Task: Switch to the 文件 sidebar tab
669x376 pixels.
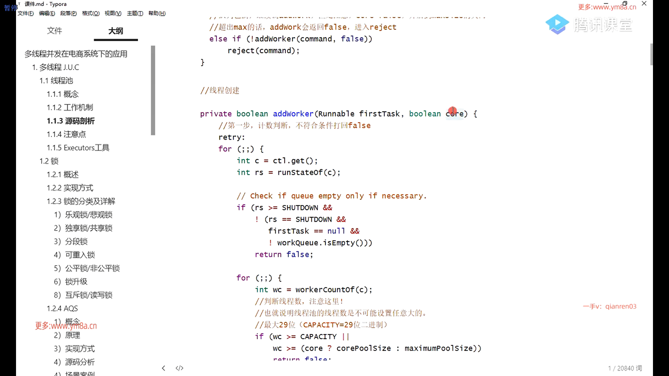Action: coord(54,31)
